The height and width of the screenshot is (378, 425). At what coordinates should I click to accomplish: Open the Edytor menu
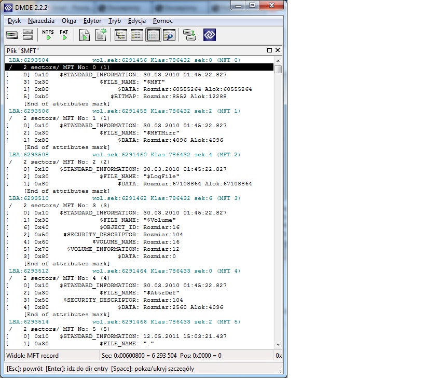[92, 21]
